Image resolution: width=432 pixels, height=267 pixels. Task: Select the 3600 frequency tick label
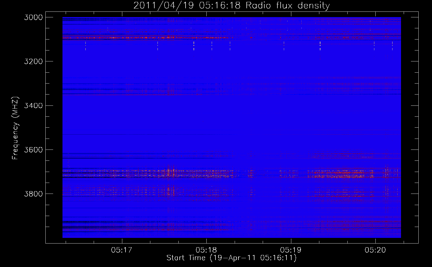pos(33,150)
